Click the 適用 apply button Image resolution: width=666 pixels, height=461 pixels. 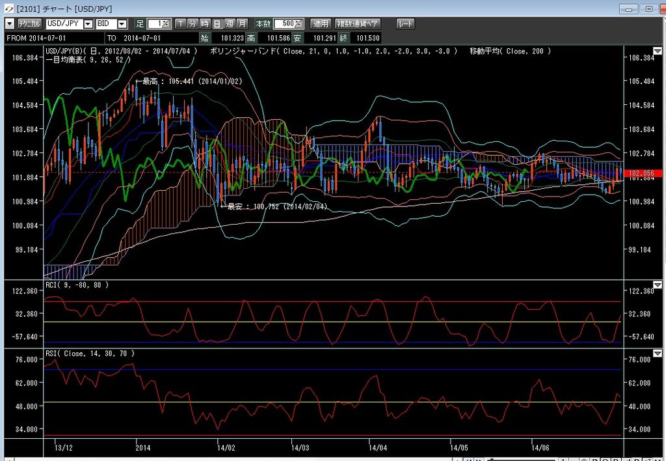pyautogui.click(x=321, y=24)
